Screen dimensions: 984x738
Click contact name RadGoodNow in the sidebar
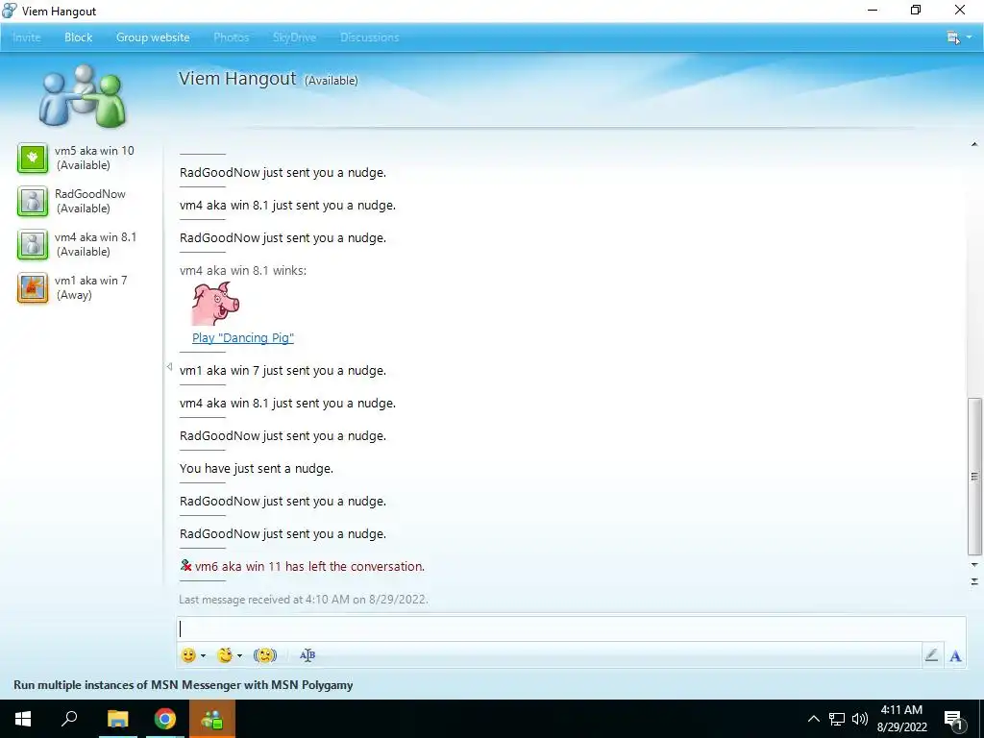tap(89, 194)
